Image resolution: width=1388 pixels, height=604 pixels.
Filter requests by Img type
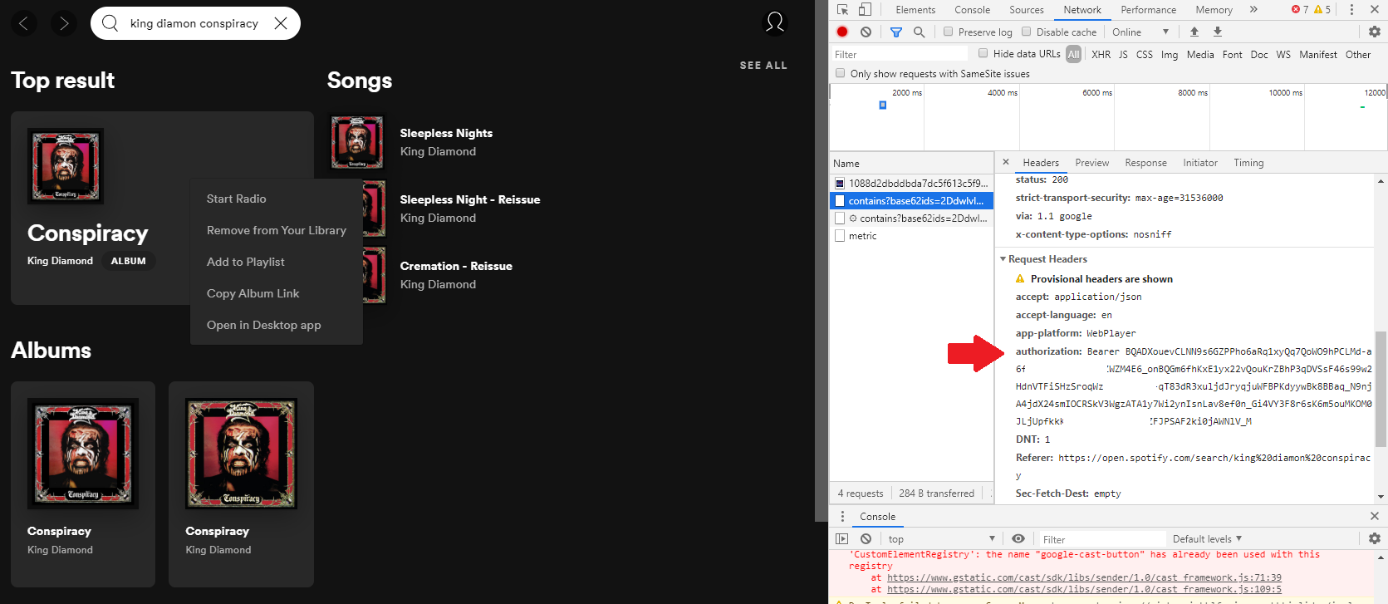tap(1169, 54)
